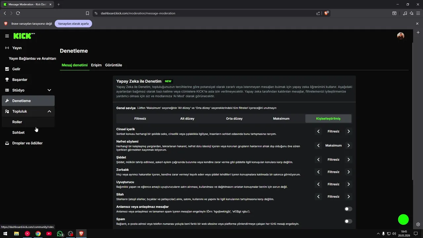Expand the Stüdyo sidebar section
The height and width of the screenshot is (238, 423).
(49, 90)
